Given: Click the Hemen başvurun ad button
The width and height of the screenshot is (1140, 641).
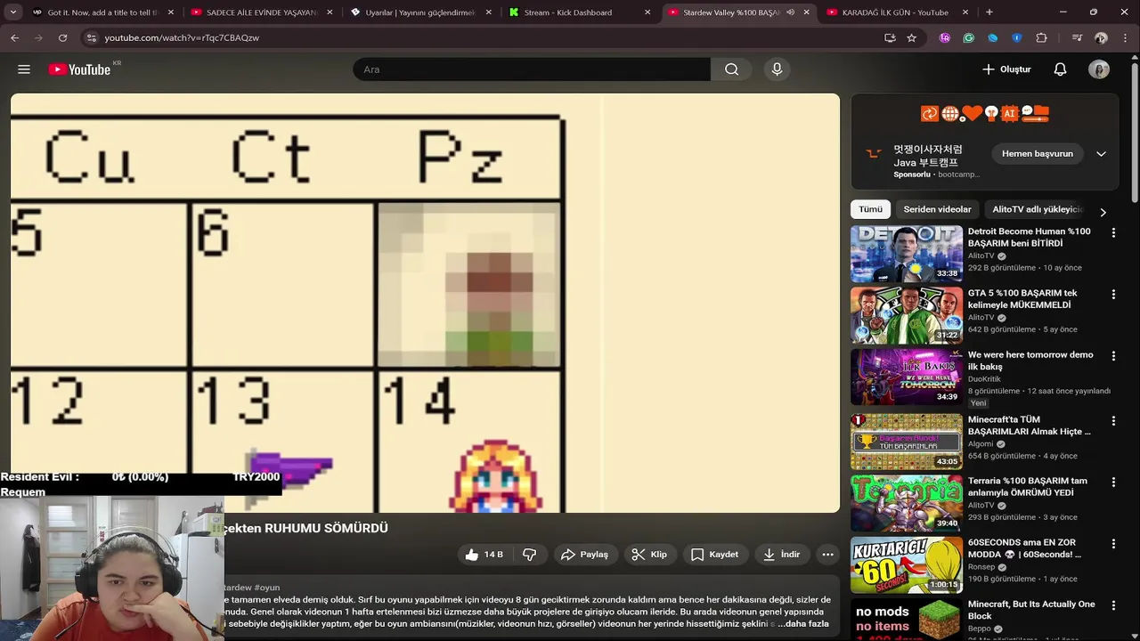Looking at the screenshot, I should [1037, 153].
